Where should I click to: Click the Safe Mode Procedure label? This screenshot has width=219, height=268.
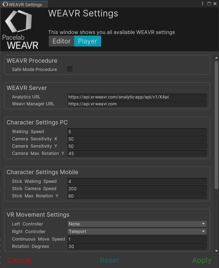coord(35,69)
